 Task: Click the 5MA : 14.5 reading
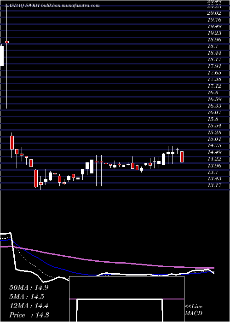pyautogui.click(x=27, y=297)
